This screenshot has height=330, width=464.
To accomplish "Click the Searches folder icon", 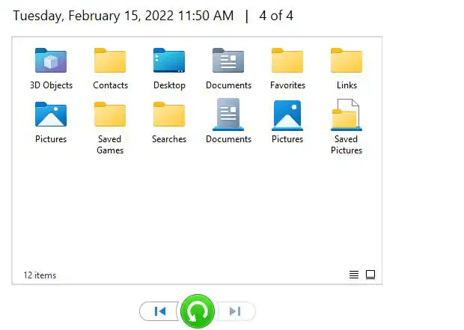I will [x=169, y=115].
